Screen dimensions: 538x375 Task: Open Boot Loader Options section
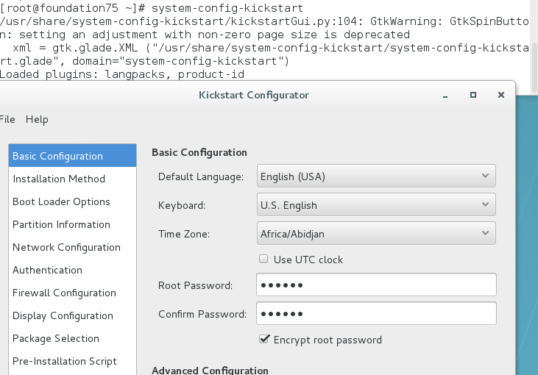[72, 201]
